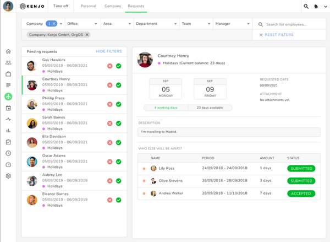The width and height of the screenshot is (330, 242).
Task: Reject Courtney Henry's request in the list
Action: [110, 85]
